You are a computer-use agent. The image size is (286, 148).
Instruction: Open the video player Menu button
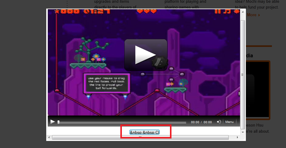click(x=229, y=122)
